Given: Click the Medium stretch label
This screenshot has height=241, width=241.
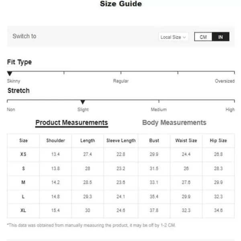Looking at the screenshot, I should pos(159,109).
